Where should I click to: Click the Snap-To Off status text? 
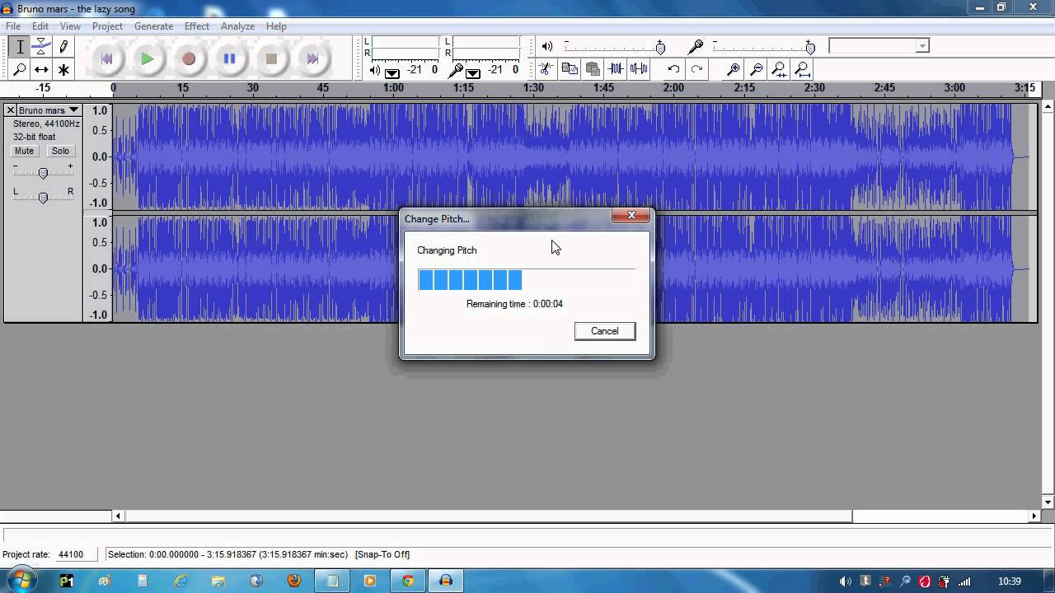(382, 554)
